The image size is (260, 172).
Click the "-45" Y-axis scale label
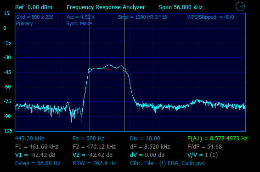[x=7, y=72]
